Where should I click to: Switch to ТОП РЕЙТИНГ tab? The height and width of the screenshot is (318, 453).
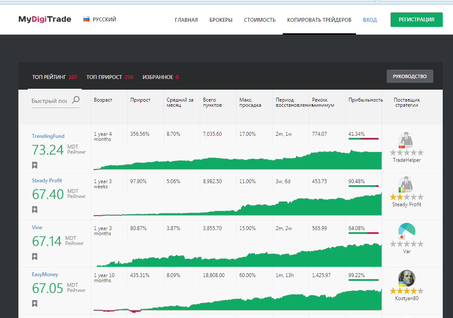tap(55, 77)
